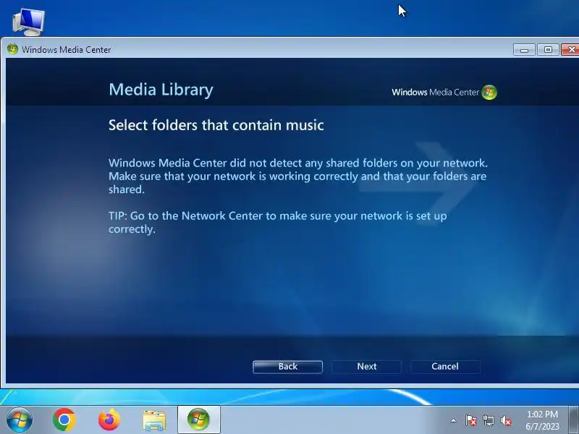
Task: Click Media Center title bar icon
Action: pyautogui.click(x=12, y=49)
